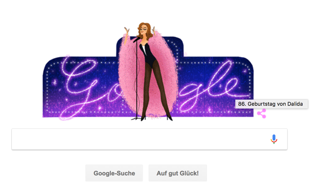Click the singer's black microphone head
The width and height of the screenshot is (315, 190).
pyautogui.click(x=137, y=40)
